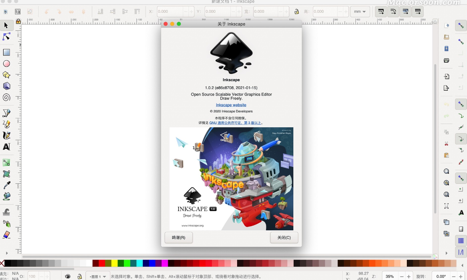This screenshot has height=280, width=467.
Task: Open the Inkscape website link
Action: pos(231,105)
